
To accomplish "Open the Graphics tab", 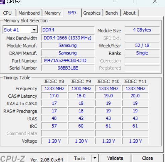I will point(92,13).
